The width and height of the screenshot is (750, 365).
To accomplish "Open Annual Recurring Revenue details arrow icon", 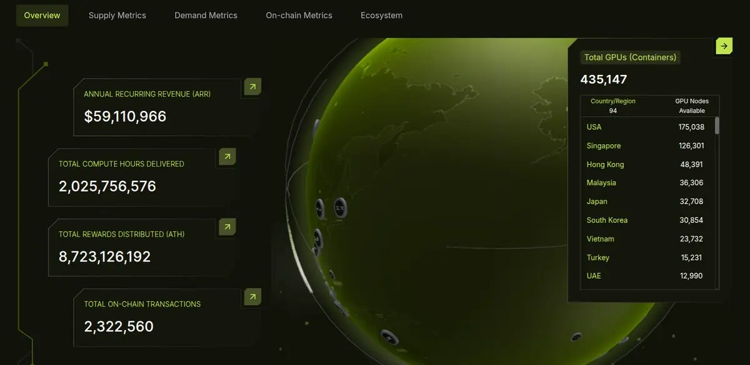I will coord(252,87).
